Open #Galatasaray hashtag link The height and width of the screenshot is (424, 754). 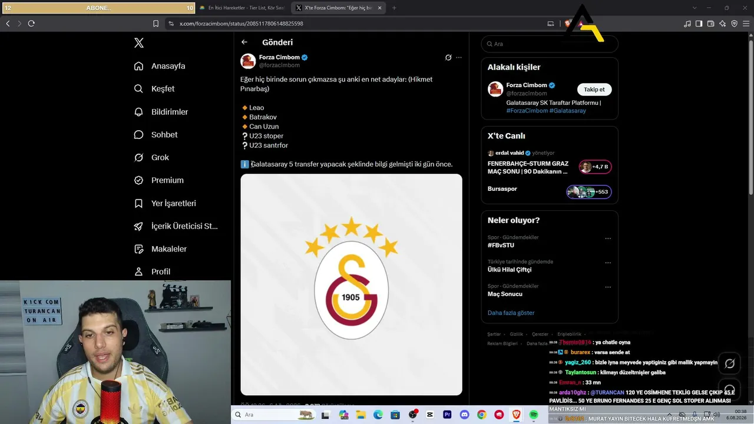(568, 111)
